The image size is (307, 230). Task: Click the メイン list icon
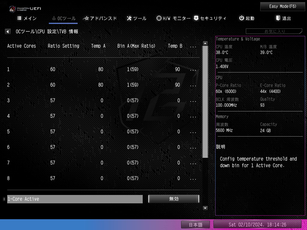tap(19, 18)
